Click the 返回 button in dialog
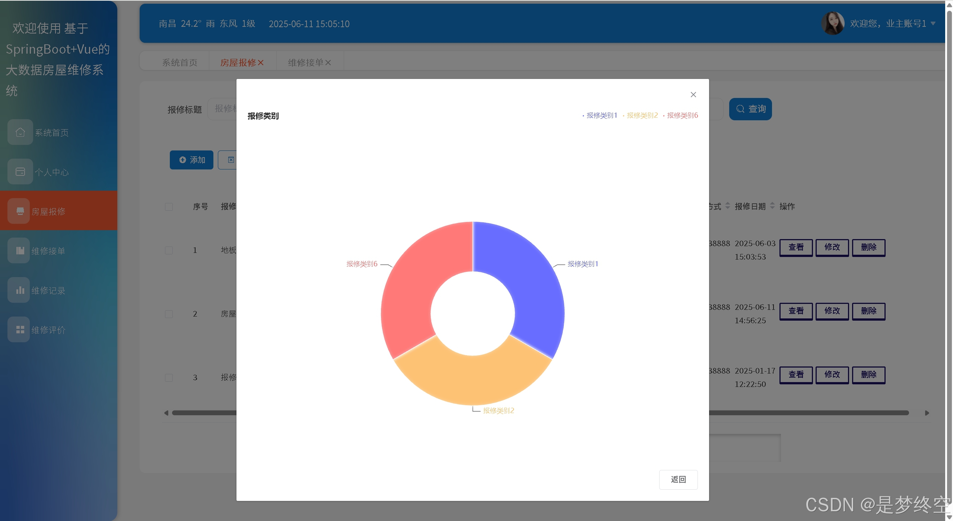 click(678, 479)
